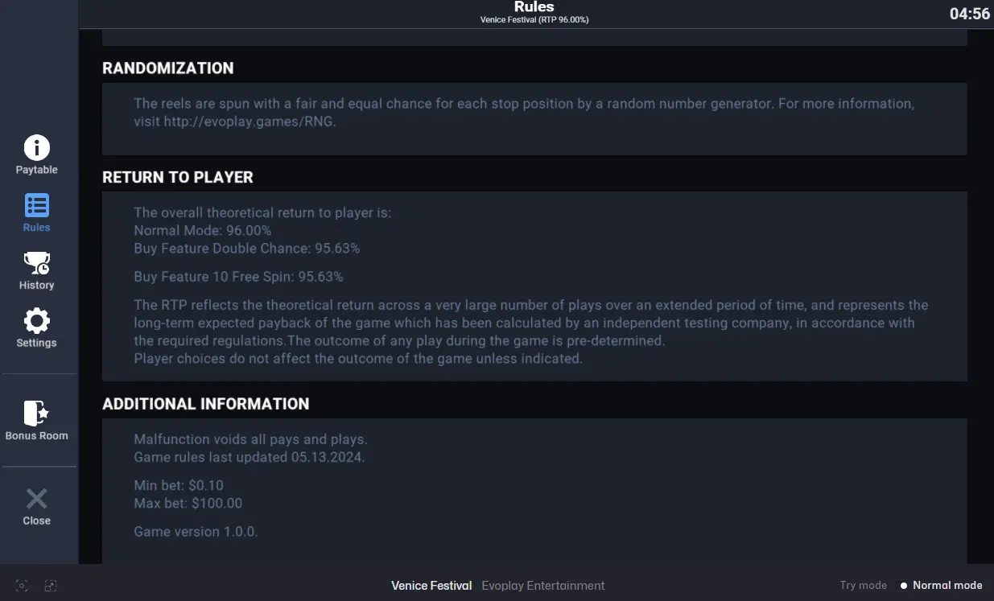994x601 pixels.
Task: Click the RETURN TO PLAYER heading
Action: pos(178,177)
